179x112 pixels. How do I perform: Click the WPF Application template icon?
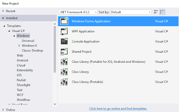pyautogui.click(x=64, y=31)
